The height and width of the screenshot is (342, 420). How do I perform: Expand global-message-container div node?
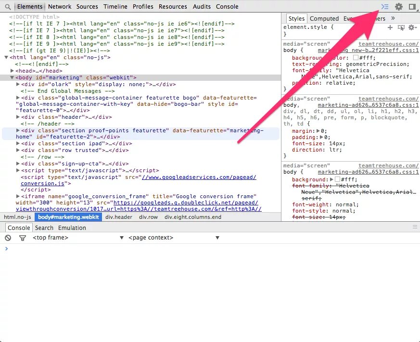coord(18,98)
